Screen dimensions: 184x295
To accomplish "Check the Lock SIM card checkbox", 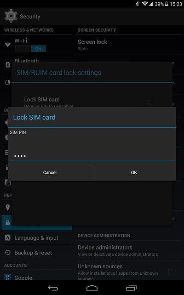I will tap(150, 102).
